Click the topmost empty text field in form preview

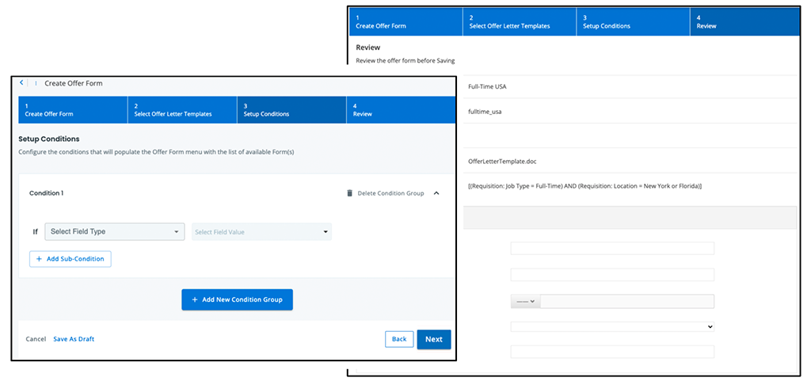point(612,249)
